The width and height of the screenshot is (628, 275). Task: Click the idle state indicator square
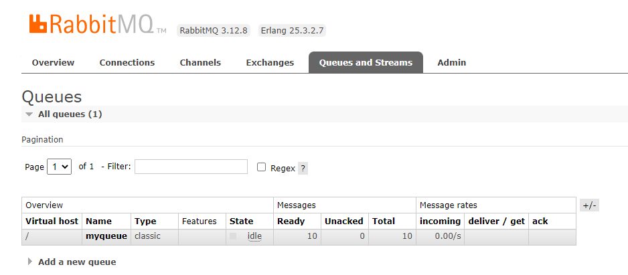pos(233,236)
